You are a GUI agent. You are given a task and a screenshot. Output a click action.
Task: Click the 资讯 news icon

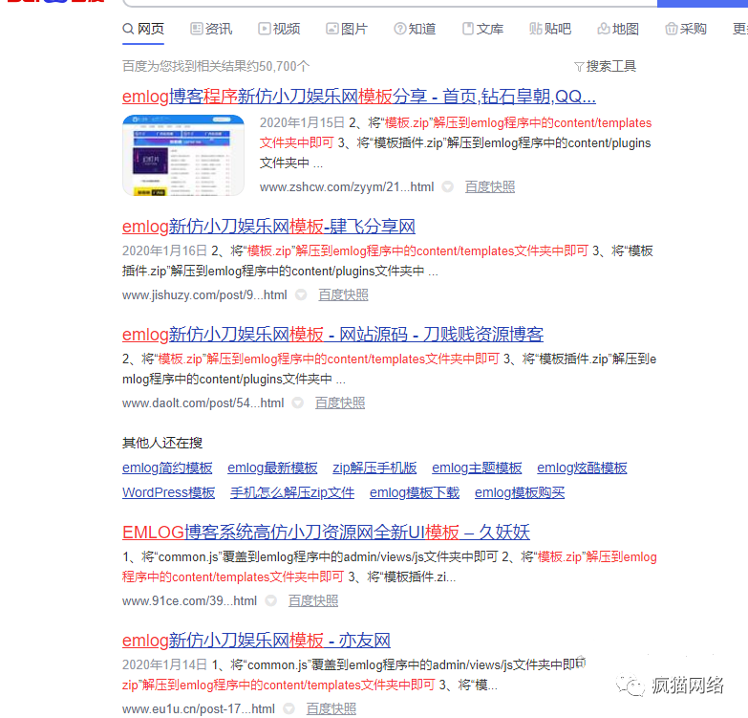196,29
